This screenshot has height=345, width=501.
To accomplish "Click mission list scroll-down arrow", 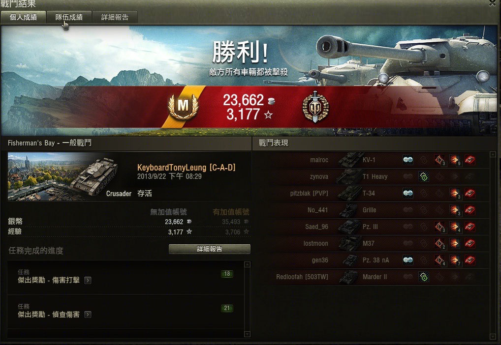I will (x=247, y=334).
